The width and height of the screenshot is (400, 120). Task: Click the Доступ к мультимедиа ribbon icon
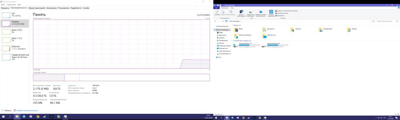click(241, 13)
